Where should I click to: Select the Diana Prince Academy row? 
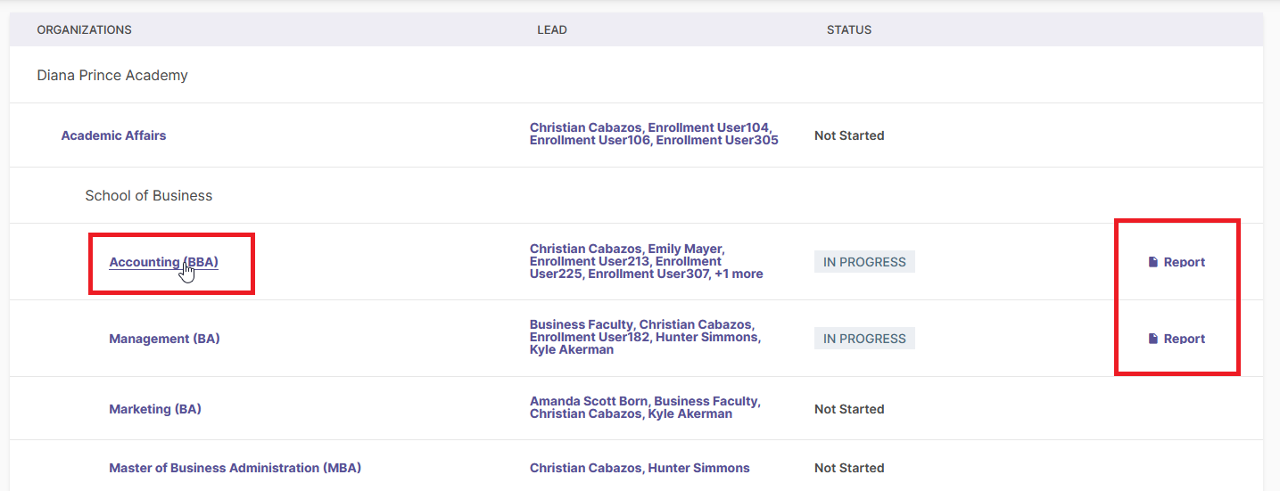[x=636, y=75]
